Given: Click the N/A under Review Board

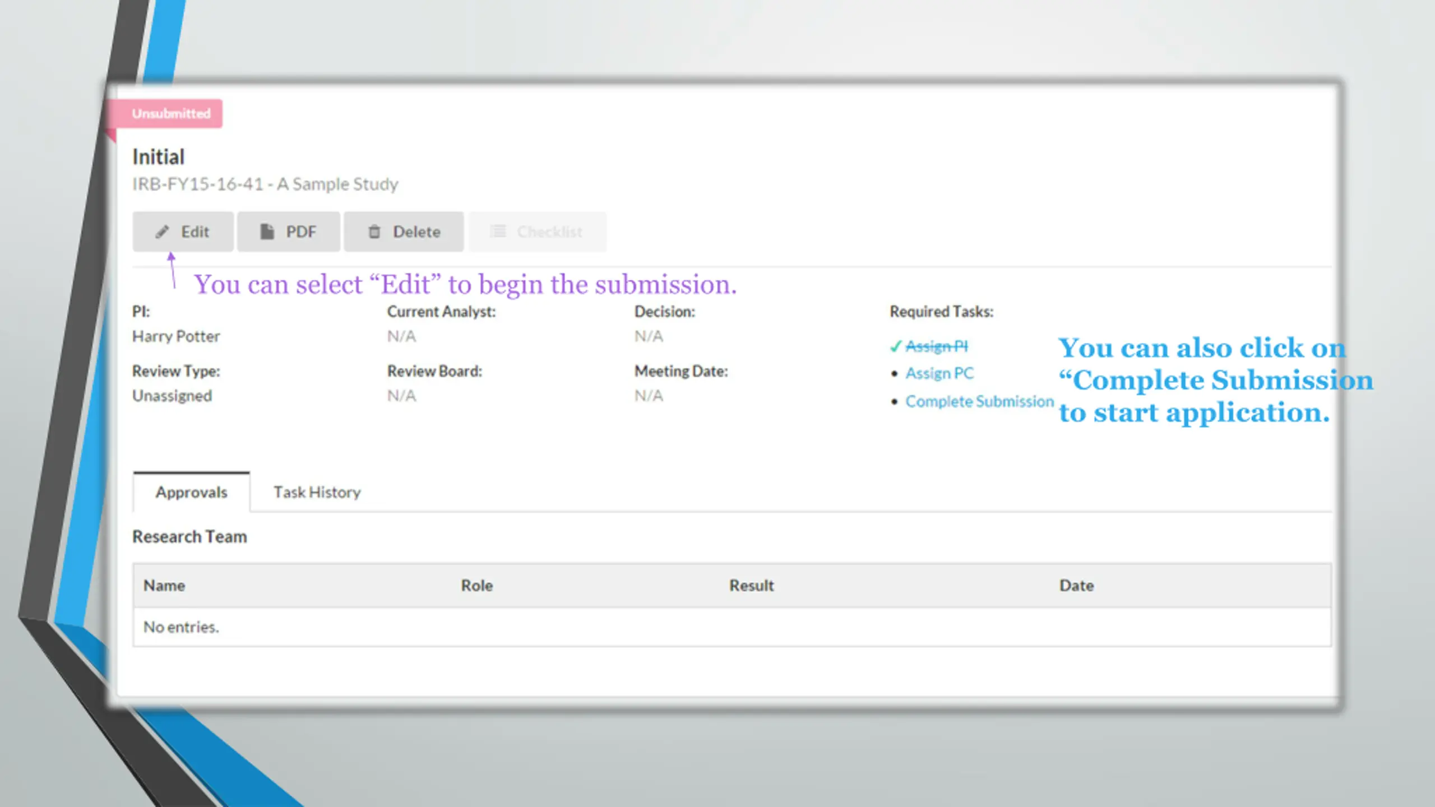Looking at the screenshot, I should (x=401, y=396).
